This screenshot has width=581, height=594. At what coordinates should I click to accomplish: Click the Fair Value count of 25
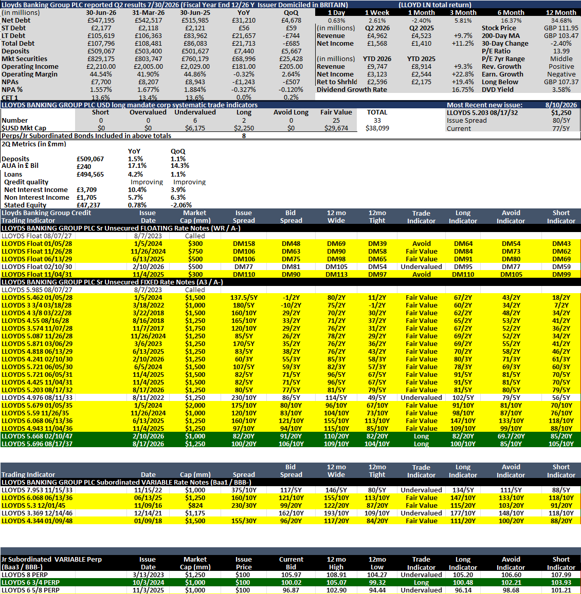[336, 121]
